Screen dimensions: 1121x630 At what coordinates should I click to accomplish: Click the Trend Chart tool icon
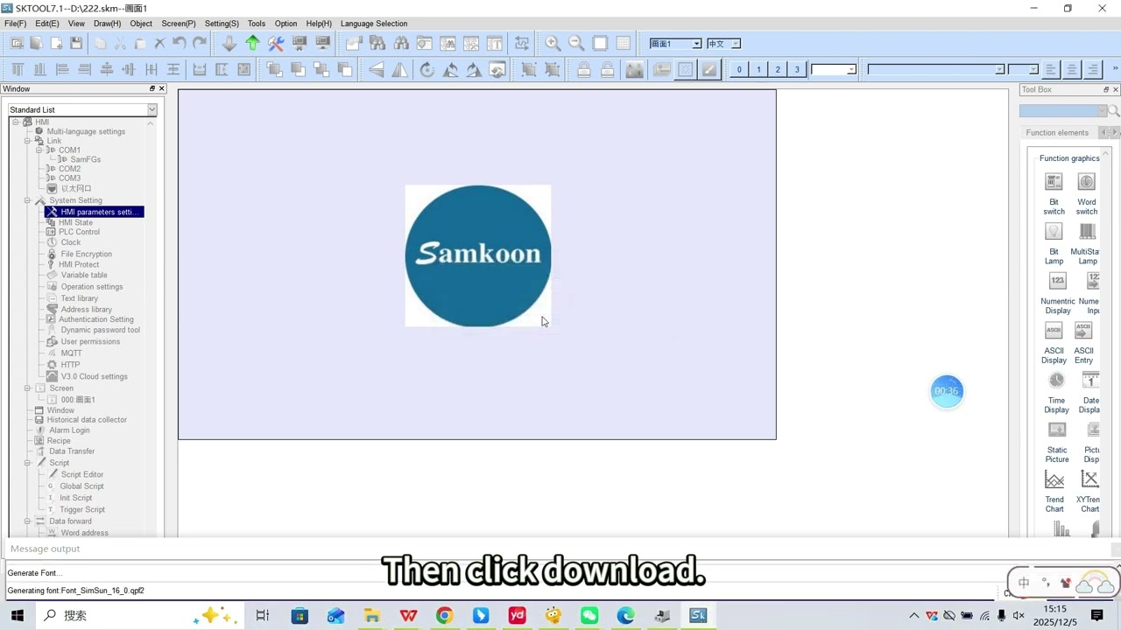pos(1054,479)
